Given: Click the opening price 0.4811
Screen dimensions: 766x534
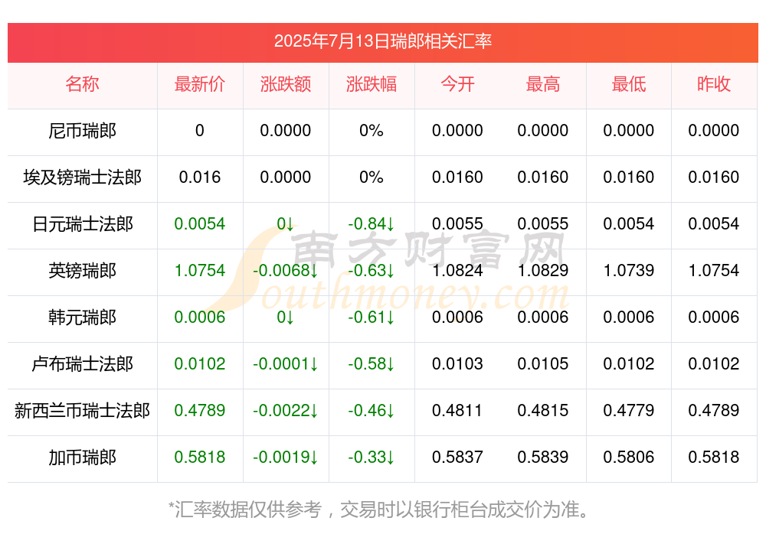Looking at the screenshot, I should click(457, 411).
